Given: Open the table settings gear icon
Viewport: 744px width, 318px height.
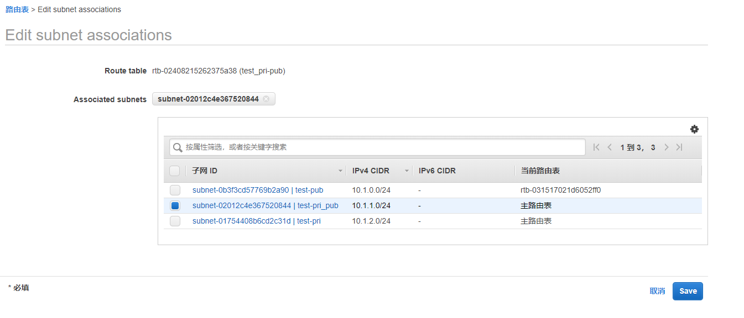Looking at the screenshot, I should coord(694,129).
